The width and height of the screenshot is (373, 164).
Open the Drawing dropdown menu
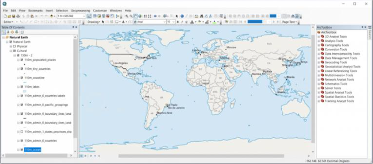[x=93, y=22]
